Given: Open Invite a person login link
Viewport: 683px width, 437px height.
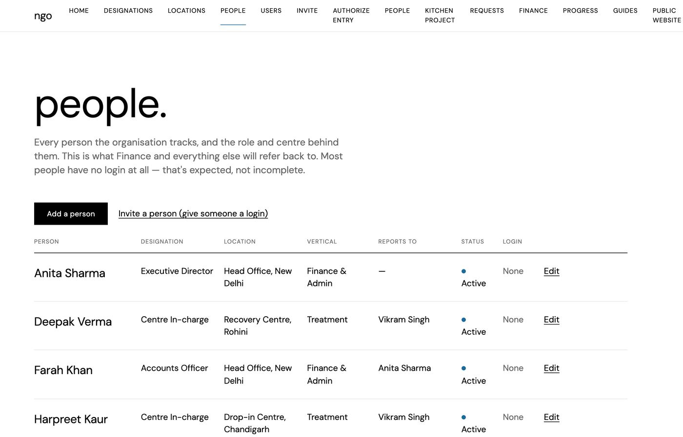Looking at the screenshot, I should pos(193,213).
